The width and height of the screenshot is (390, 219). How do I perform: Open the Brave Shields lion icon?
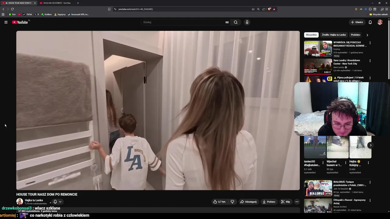(x=269, y=9)
